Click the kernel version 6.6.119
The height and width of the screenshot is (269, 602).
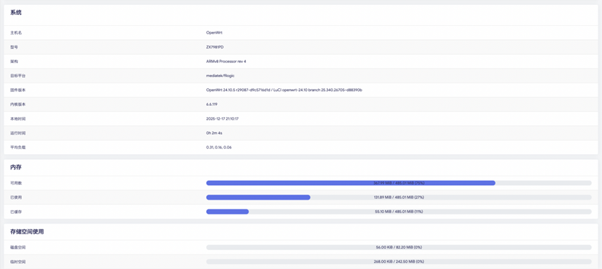(212, 104)
